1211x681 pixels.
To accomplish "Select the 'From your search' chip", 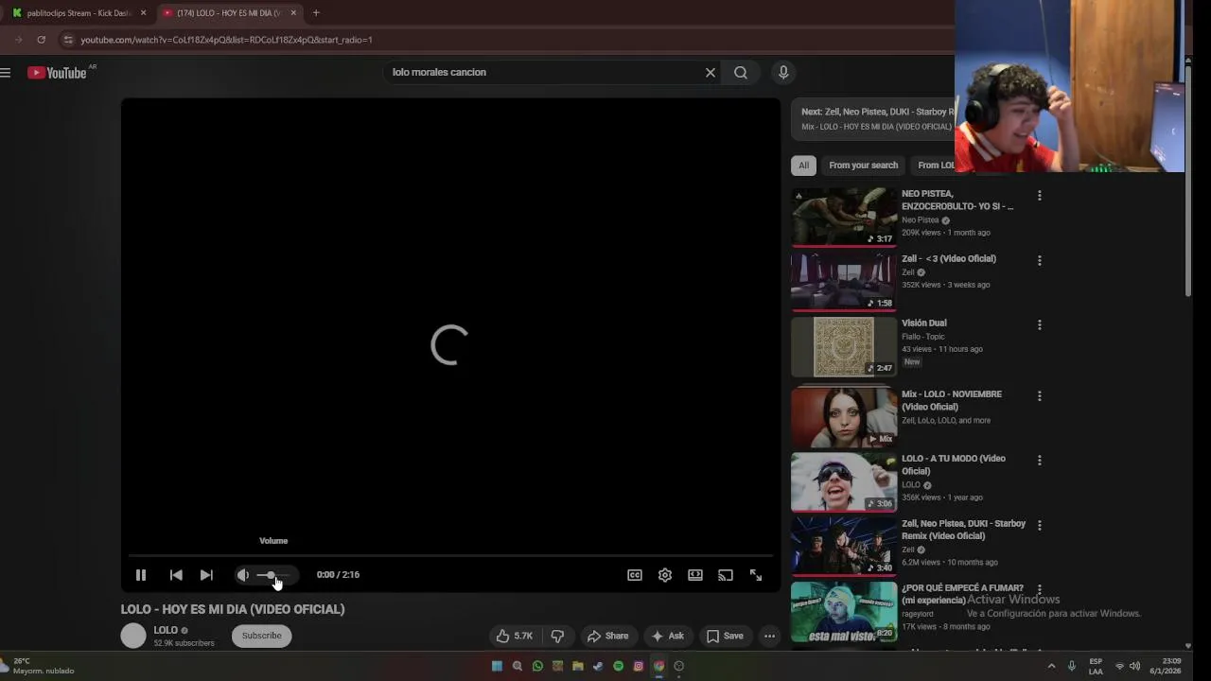I will click(864, 166).
